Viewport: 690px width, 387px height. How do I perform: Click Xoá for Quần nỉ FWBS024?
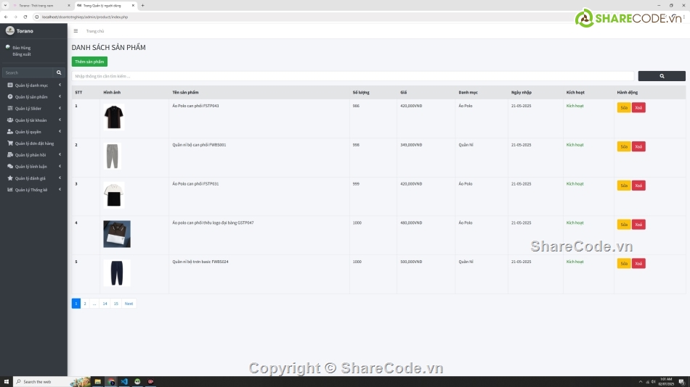(x=638, y=263)
